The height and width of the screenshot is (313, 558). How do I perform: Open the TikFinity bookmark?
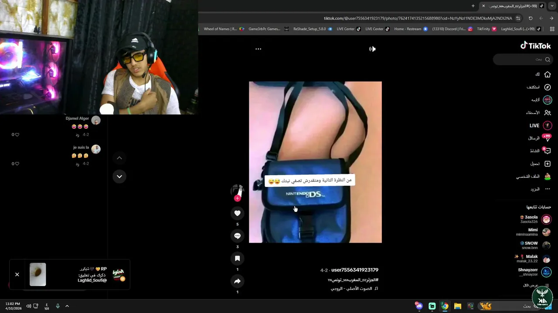[x=487, y=29]
